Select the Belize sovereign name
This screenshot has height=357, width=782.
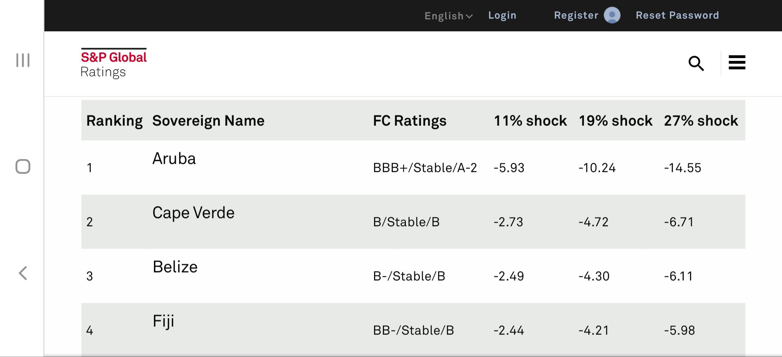[175, 267]
